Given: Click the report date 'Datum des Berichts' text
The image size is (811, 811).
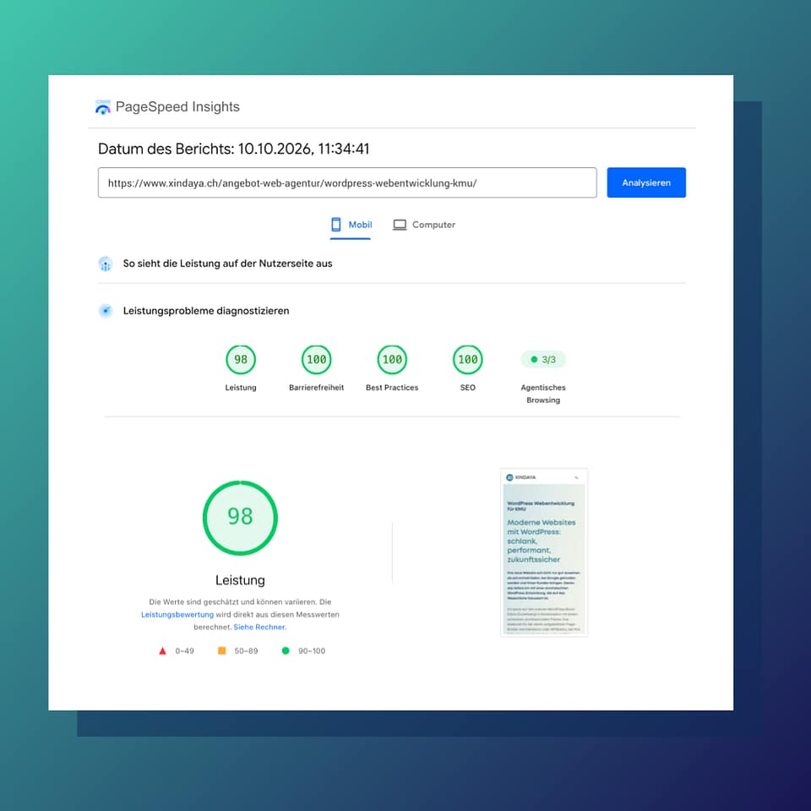Looking at the screenshot, I should coord(234,149).
